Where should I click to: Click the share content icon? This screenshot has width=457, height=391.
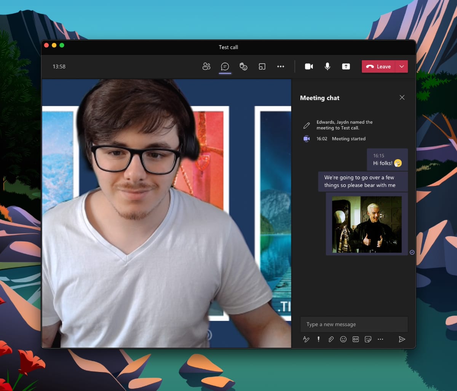point(346,67)
